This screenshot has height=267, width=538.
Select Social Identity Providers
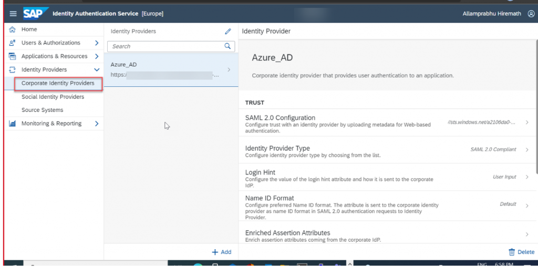pyautogui.click(x=53, y=97)
